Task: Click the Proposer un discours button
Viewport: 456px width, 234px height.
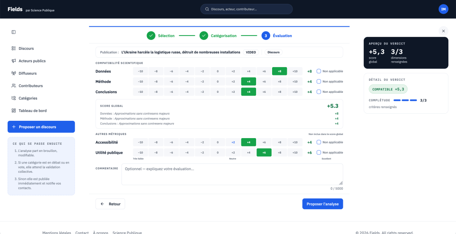Action: [x=41, y=127]
